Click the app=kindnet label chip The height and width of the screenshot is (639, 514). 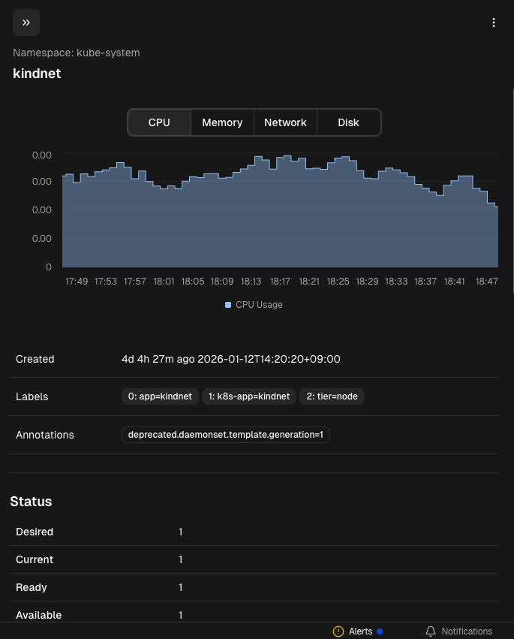160,396
